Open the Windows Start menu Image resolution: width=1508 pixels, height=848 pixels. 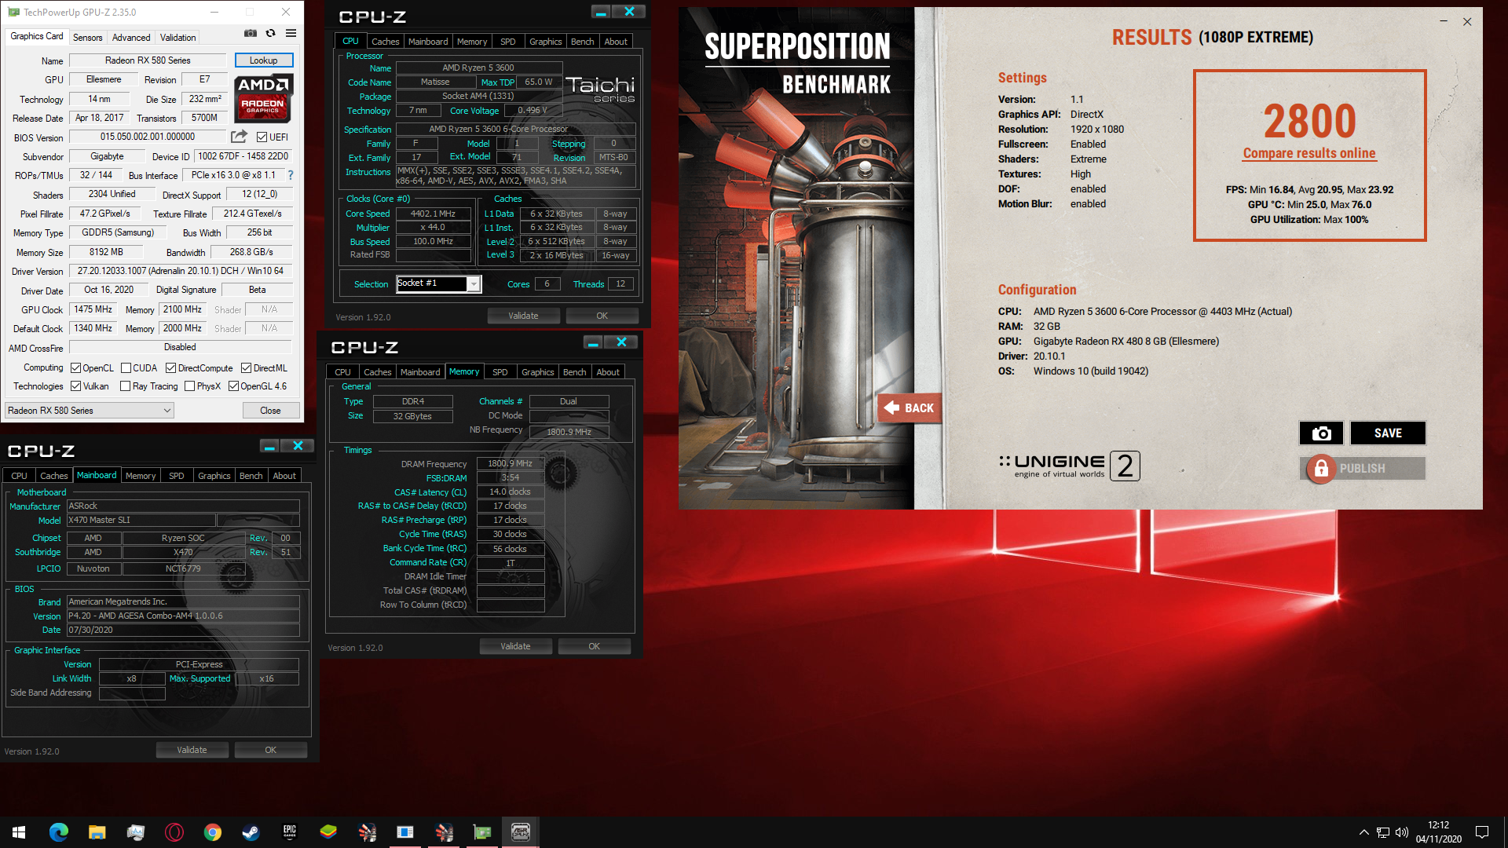coord(19,832)
